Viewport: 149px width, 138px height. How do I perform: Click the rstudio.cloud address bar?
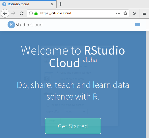(x=78, y=13)
